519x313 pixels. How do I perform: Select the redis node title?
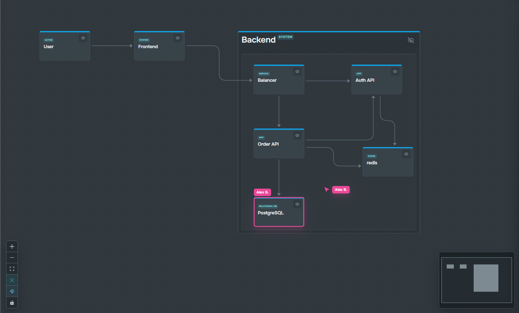[372, 163]
